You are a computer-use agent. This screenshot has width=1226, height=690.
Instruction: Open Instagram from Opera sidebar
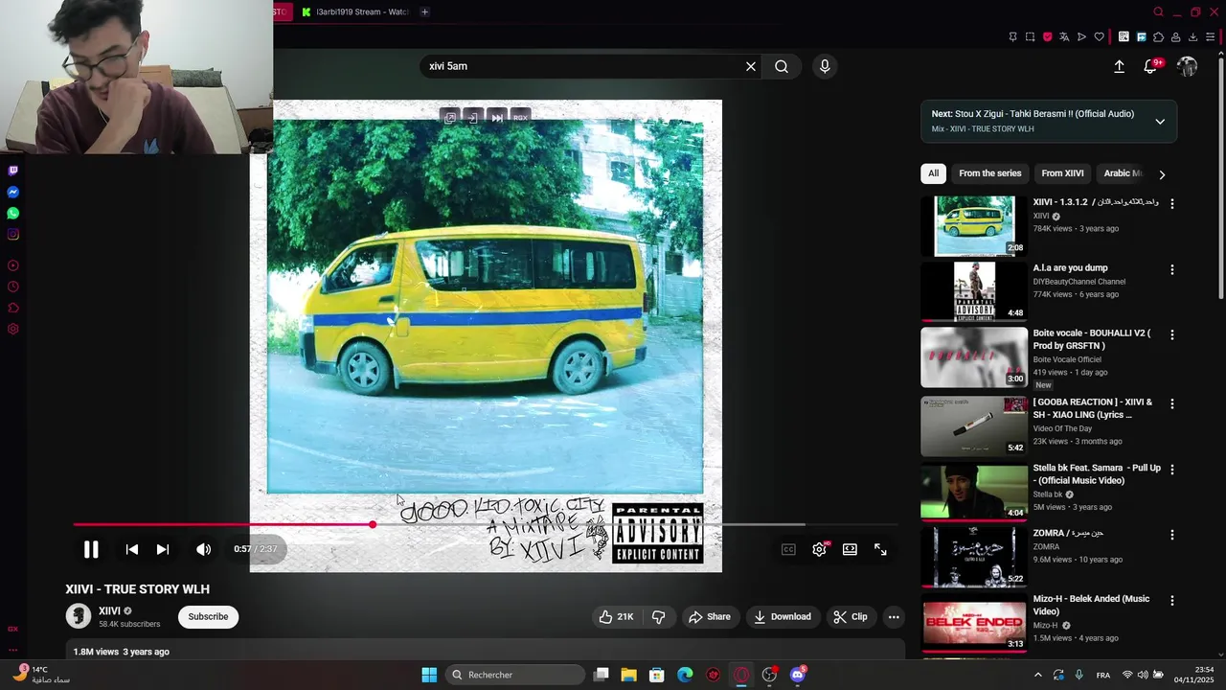tap(13, 234)
